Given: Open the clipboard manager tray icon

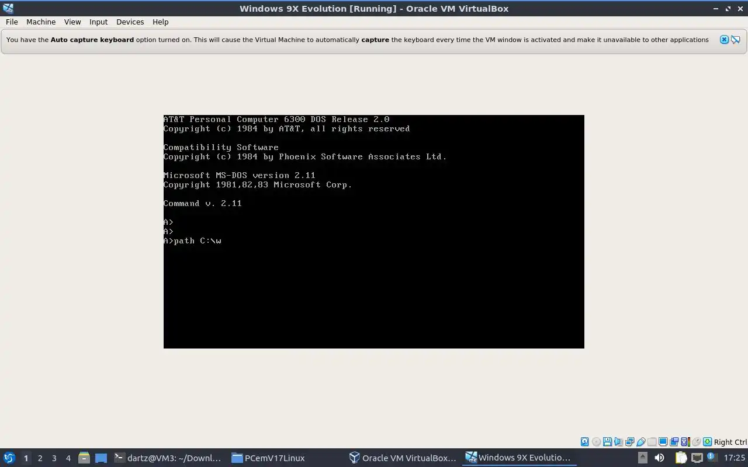Looking at the screenshot, I should [x=681, y=458].
